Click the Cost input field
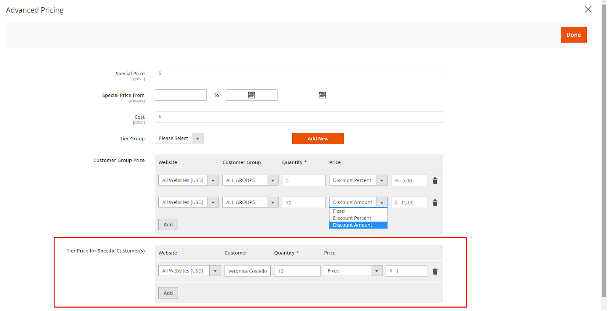 click(299, 117)
